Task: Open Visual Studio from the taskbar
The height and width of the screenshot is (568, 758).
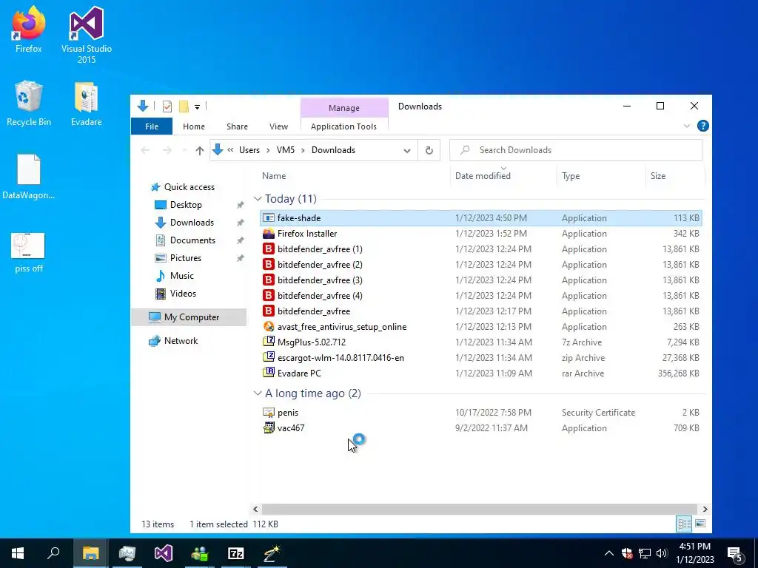Action: click(164, 553)
